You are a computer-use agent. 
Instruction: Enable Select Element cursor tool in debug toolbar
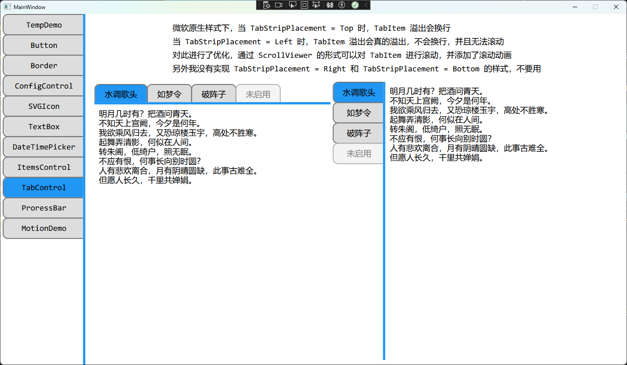point(292,5)
